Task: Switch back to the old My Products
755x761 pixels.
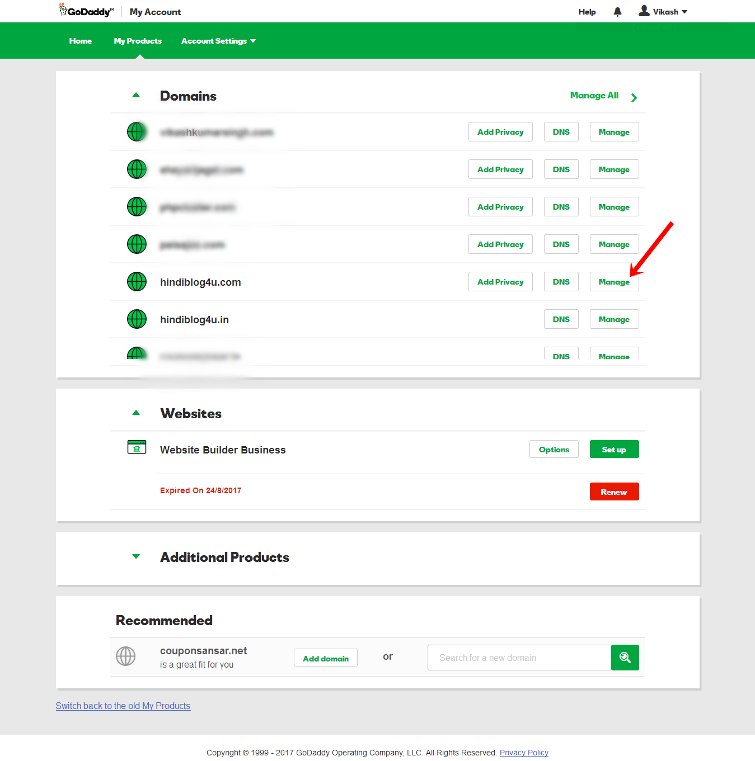Action: (123, 706)
